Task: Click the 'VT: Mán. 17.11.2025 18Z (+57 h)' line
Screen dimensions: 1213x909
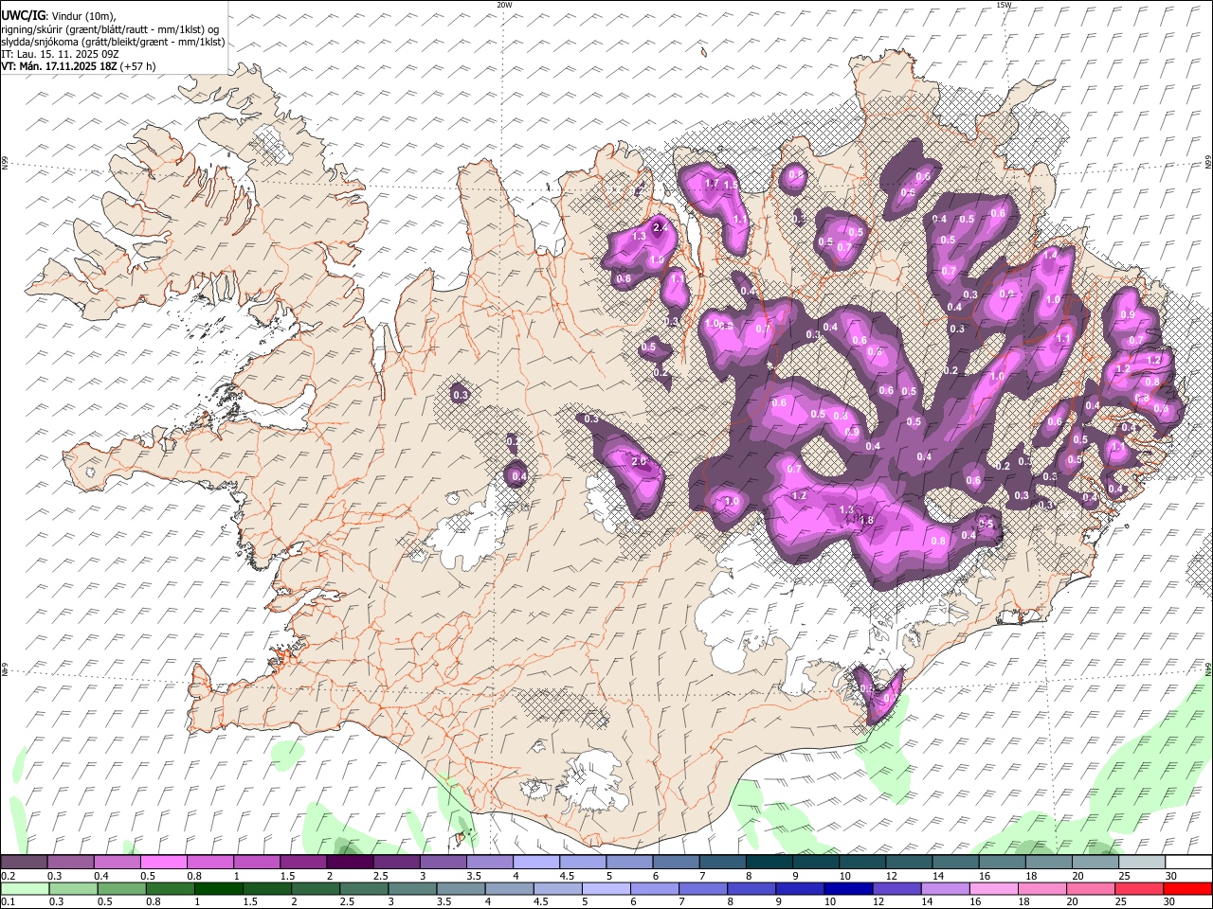Action: [x=79, y=66]
